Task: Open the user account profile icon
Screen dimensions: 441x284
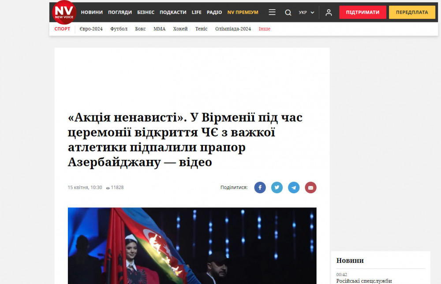Action: pyautogui.click(x=329, y=13)
